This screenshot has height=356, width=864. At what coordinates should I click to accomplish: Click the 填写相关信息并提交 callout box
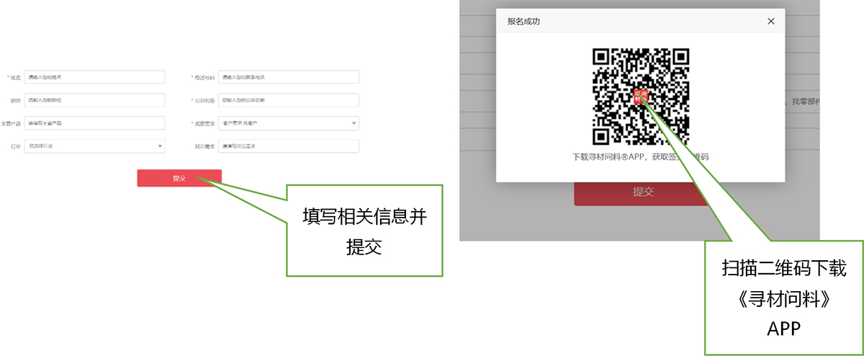point(364,231)
